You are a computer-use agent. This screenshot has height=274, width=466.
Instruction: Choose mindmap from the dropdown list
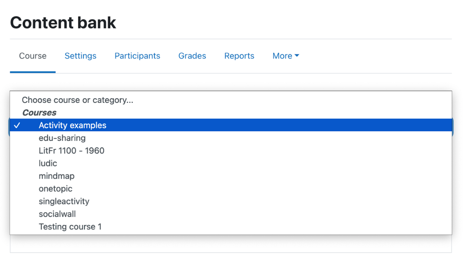coord(231,176)
